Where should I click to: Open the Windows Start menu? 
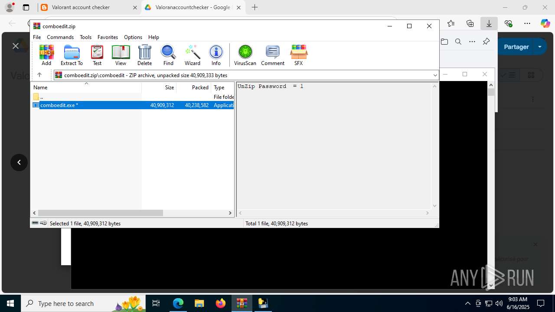click(10, 303)
